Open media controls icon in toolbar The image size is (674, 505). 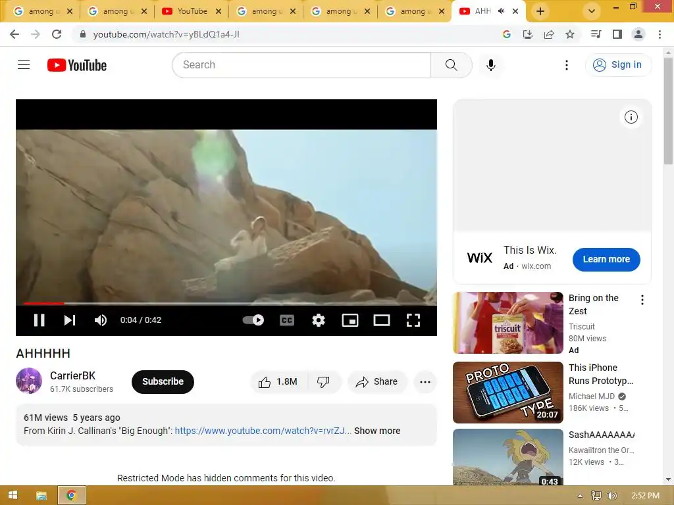click(x=596, y=34)
